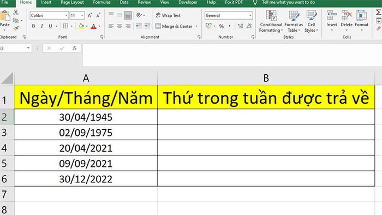Screen dimensions: 382x215
Task: Click the Enter checkmark in formula bar
Action: [62, 48]
